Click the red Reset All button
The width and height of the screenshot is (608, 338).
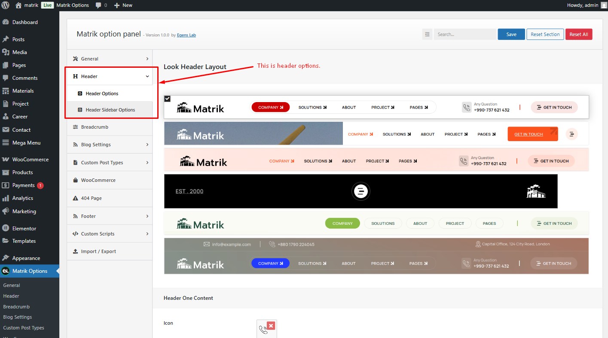click(x=579, y=34)
